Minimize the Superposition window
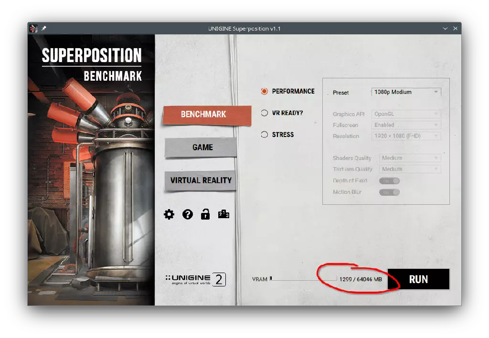Image resolution: width=489 pixels, height=338 pixels. click(x=445, y=28)
